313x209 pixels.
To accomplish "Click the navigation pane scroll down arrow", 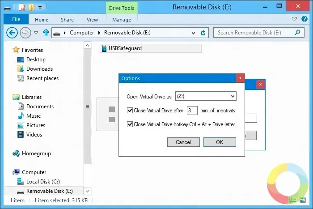I will coord(88,191).
